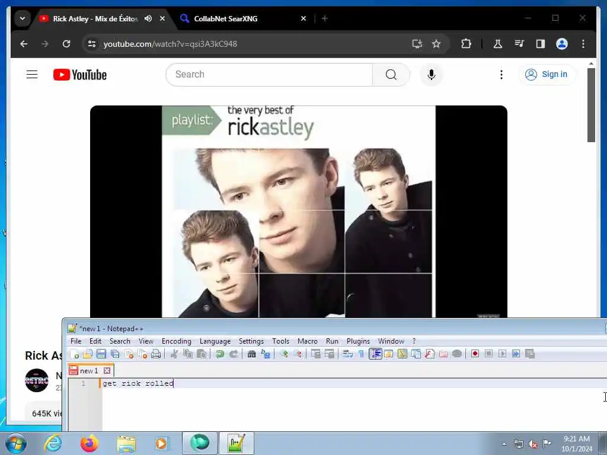Click the Save All toolbar icon
This screenshot has width=607, height=455.
pos(115,354)
